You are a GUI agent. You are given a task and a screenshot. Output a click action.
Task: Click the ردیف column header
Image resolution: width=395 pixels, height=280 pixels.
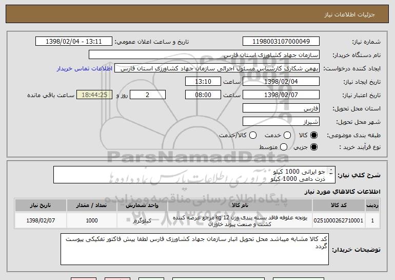click(372, 205)
